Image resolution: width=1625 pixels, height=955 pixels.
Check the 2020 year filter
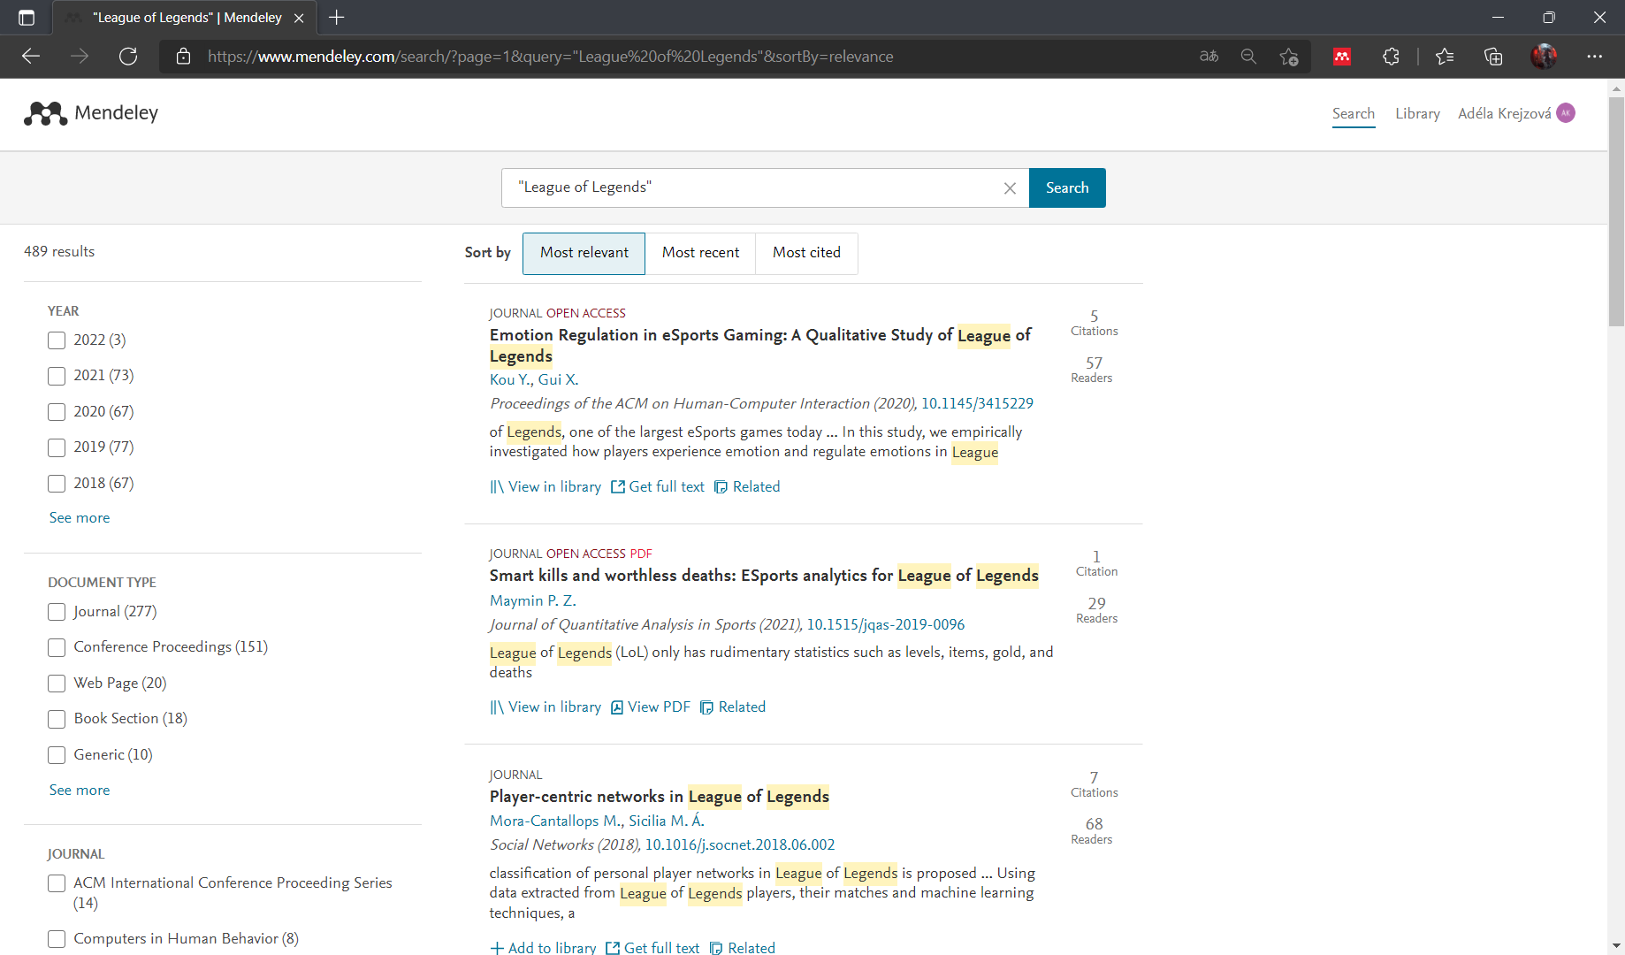point(57,412)
